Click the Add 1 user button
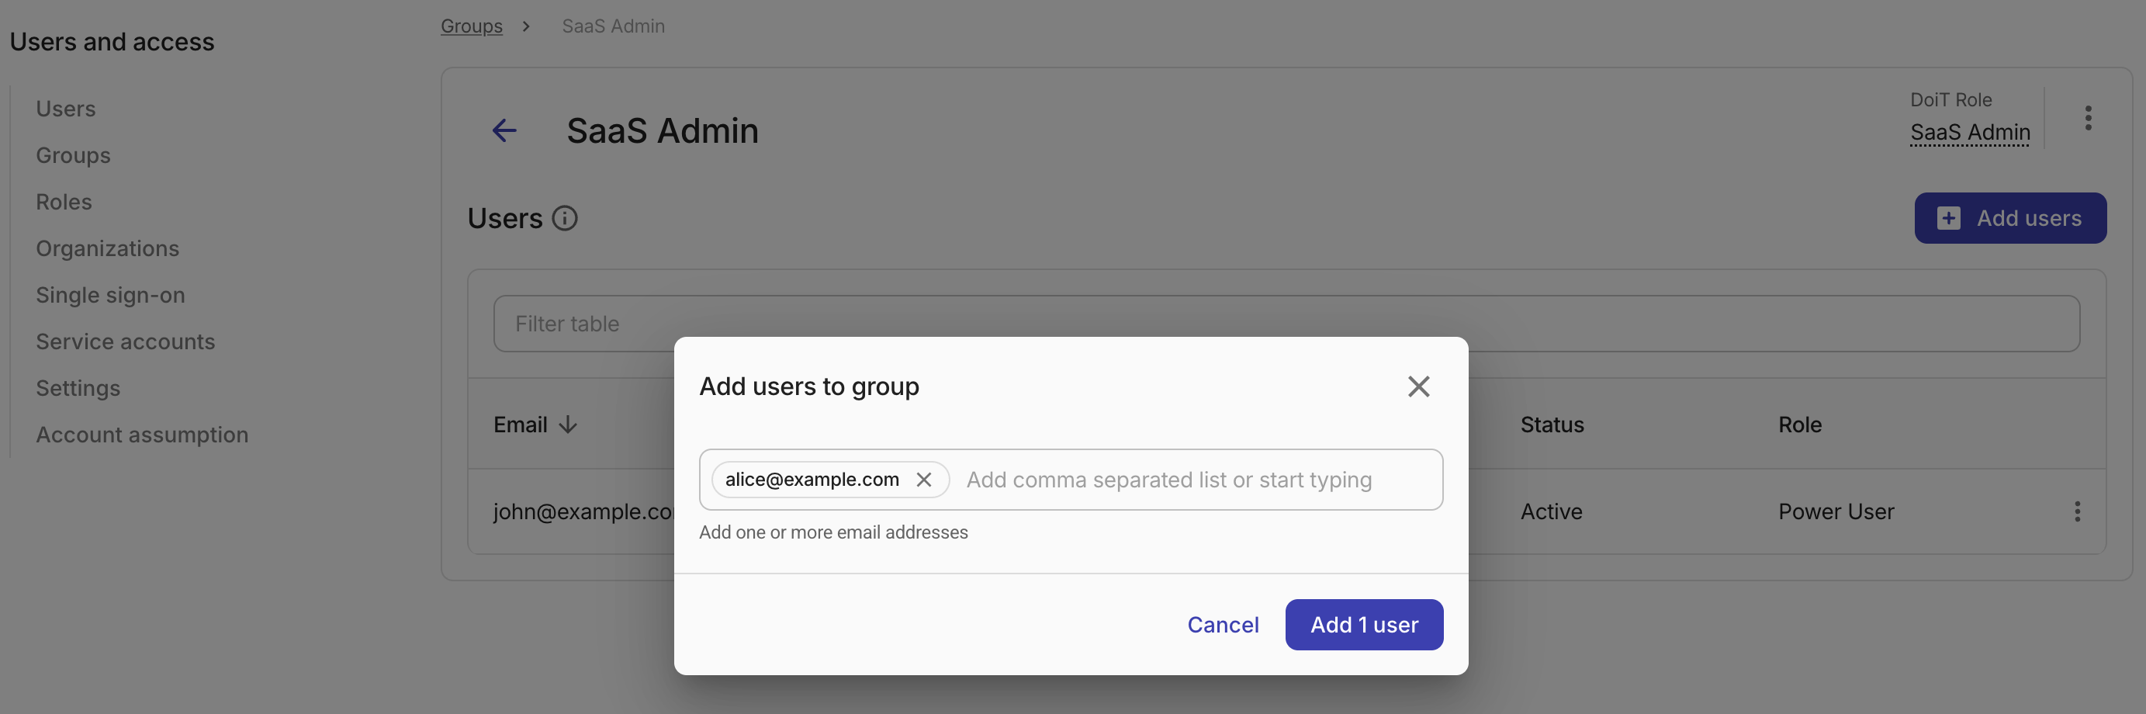This screenshot has width=2146, height=714. (1364, 625)
